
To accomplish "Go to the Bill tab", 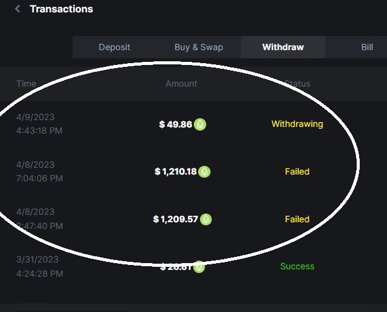I will [x=367, y=47].
